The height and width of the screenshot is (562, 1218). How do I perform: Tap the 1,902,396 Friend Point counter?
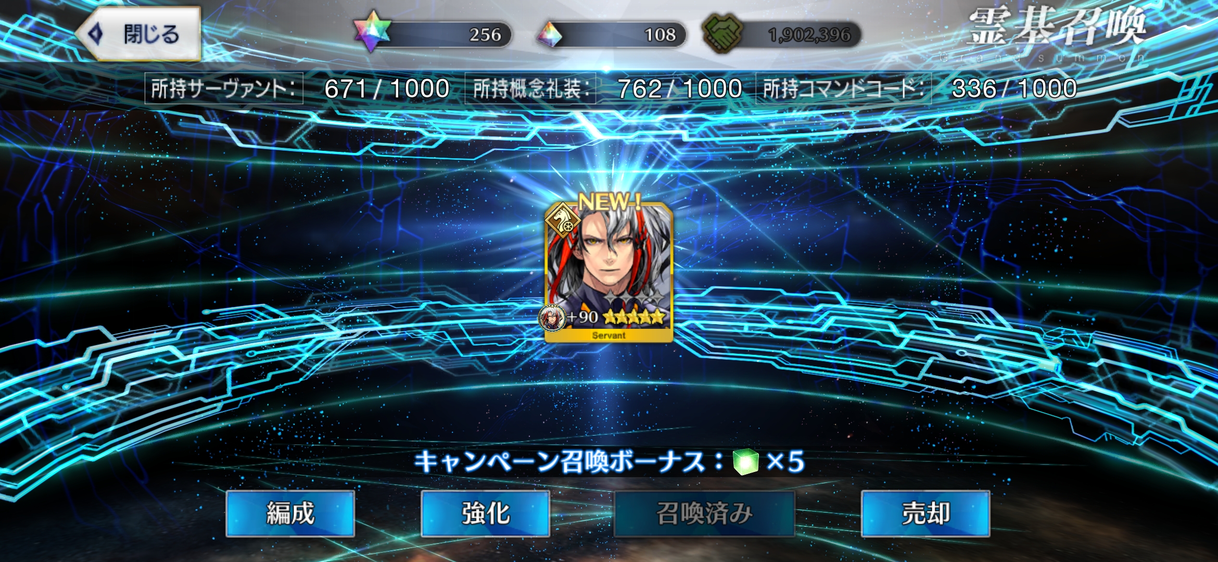pyautogui.click(x=809, y=35)
